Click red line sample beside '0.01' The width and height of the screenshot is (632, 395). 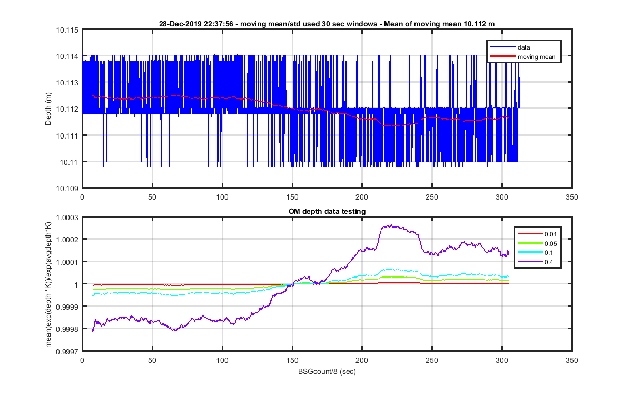(x=529, y=234)
